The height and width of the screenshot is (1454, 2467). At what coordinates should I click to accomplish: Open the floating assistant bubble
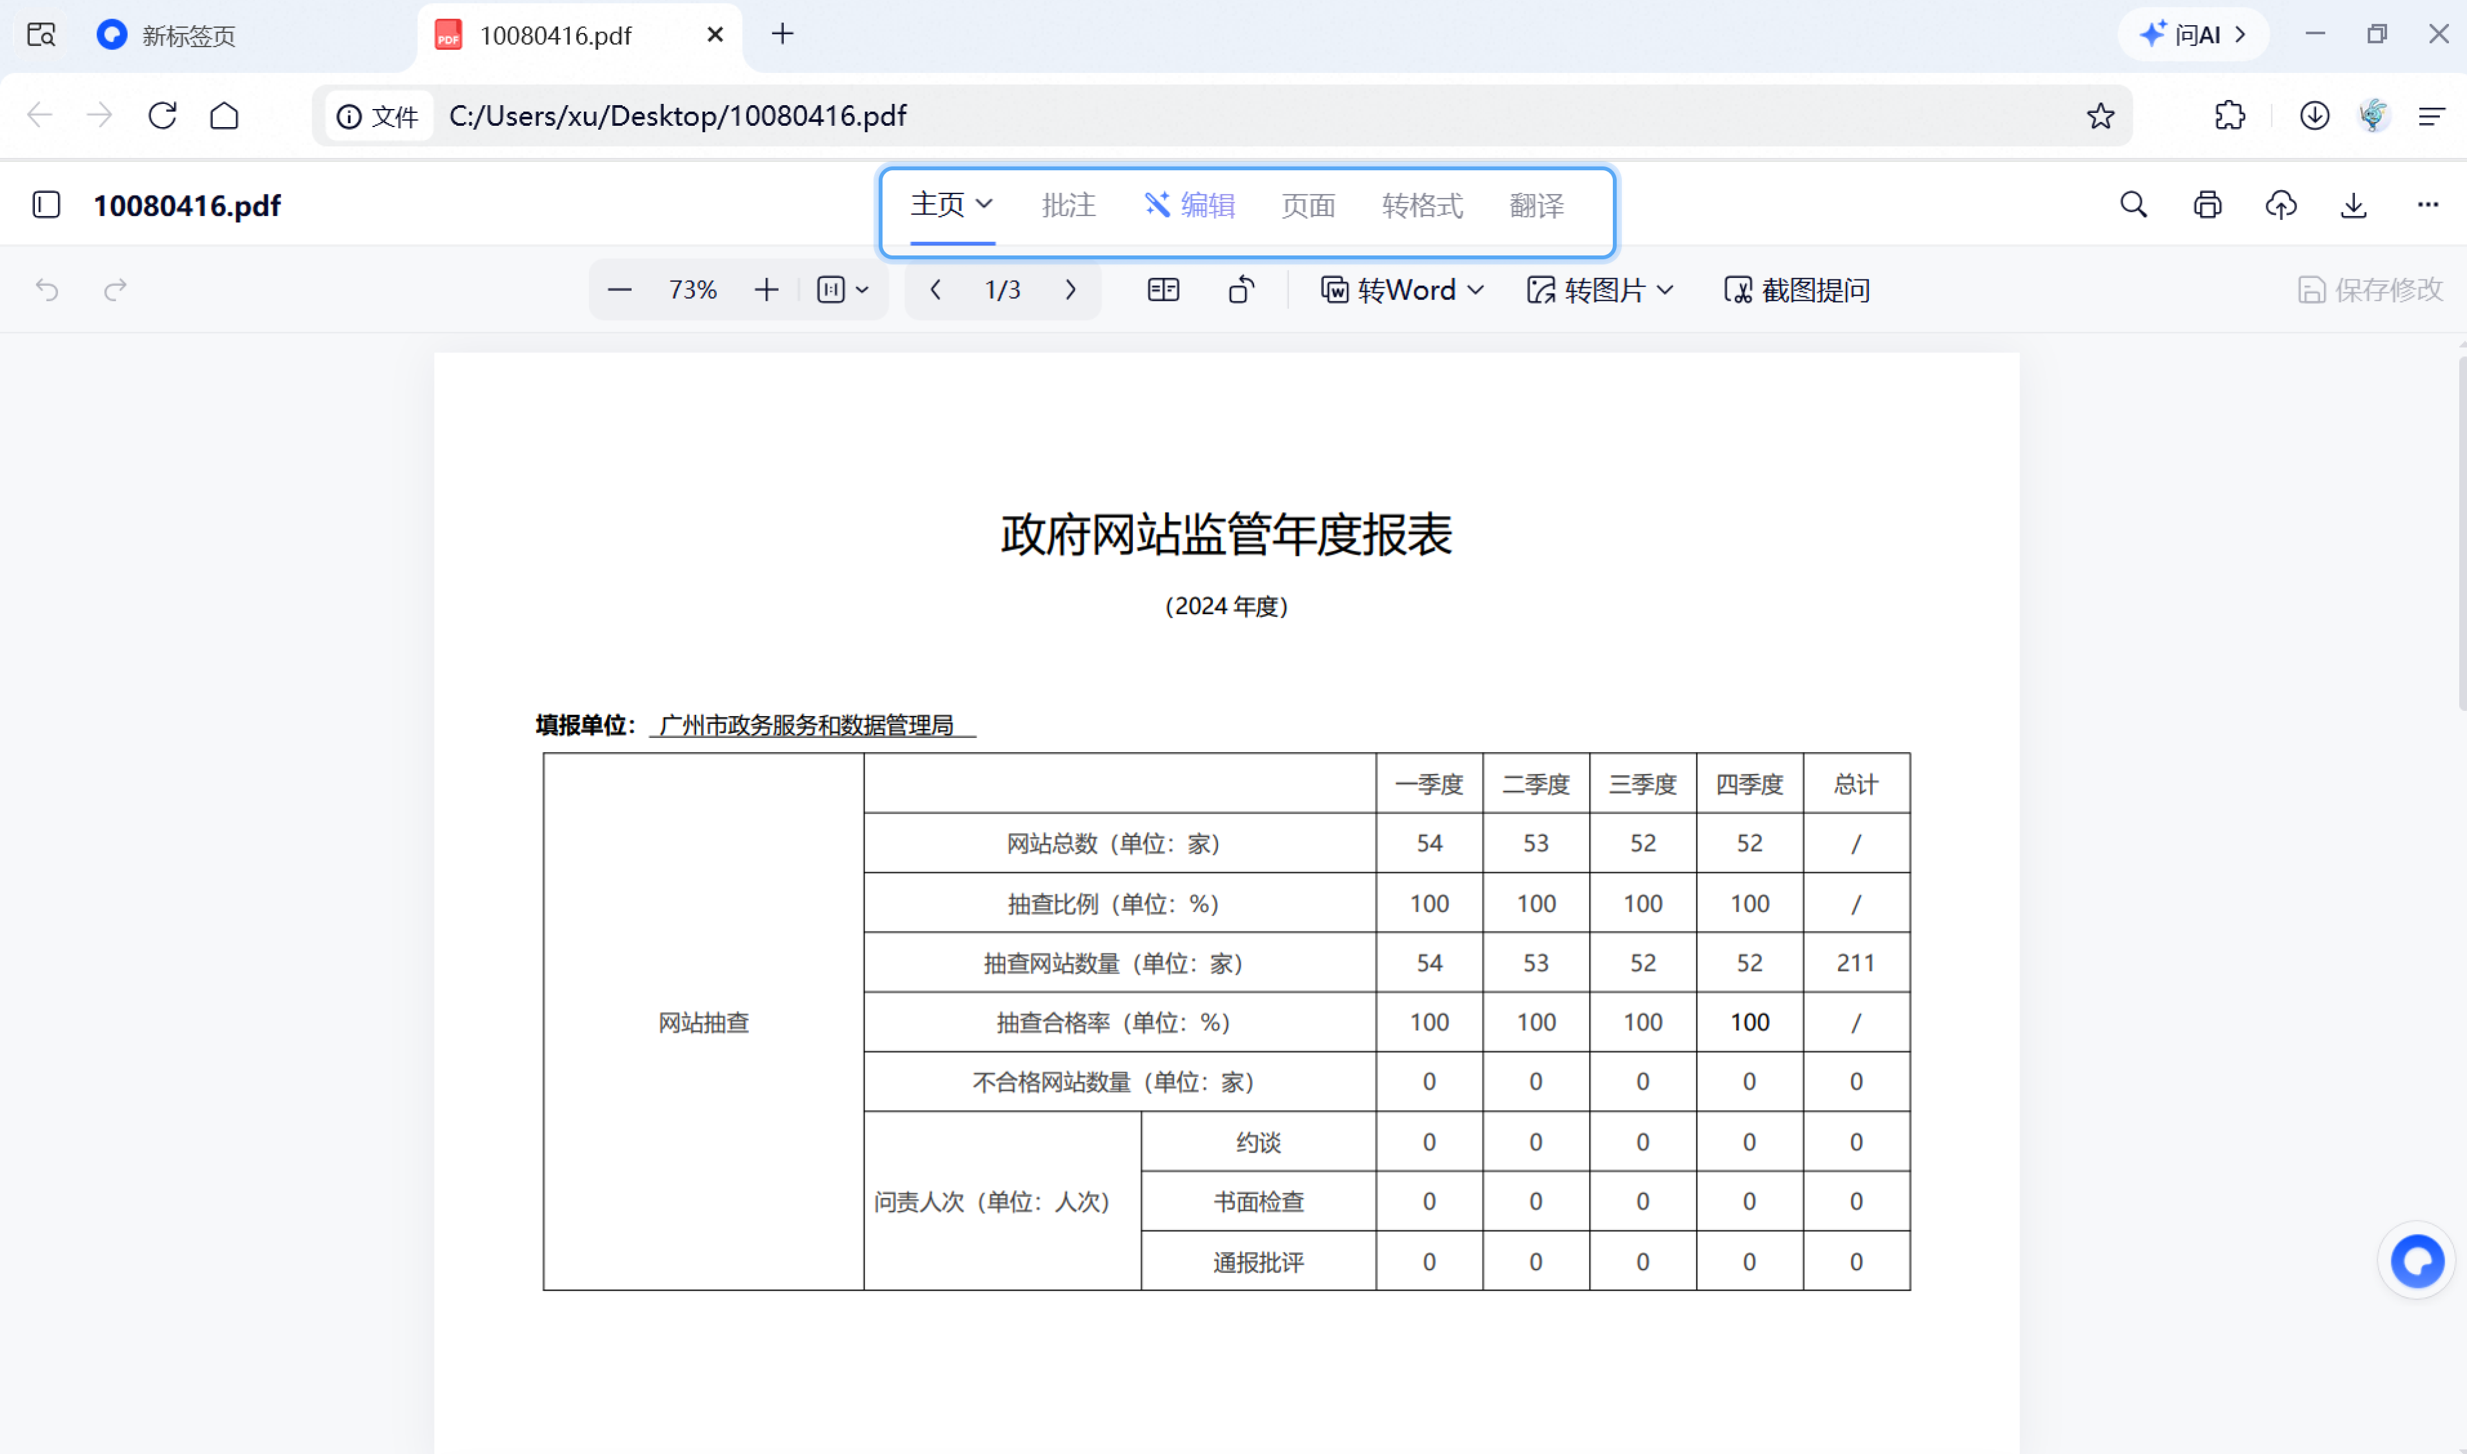click(x=2416, y=1260)
